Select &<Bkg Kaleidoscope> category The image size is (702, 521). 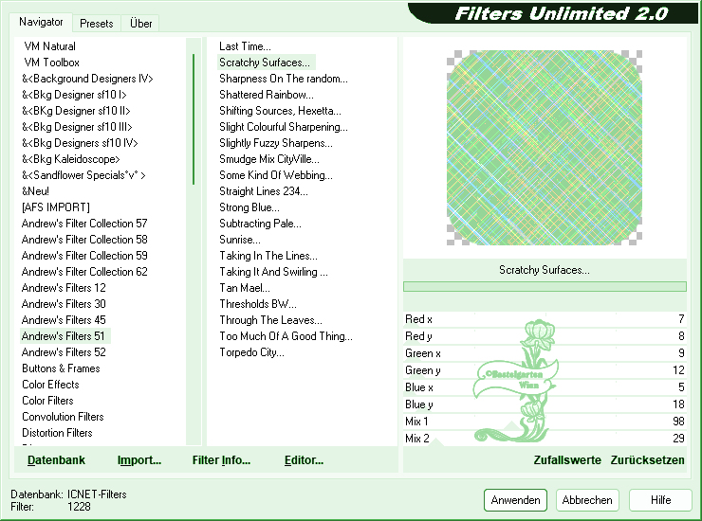click(71, 159)
